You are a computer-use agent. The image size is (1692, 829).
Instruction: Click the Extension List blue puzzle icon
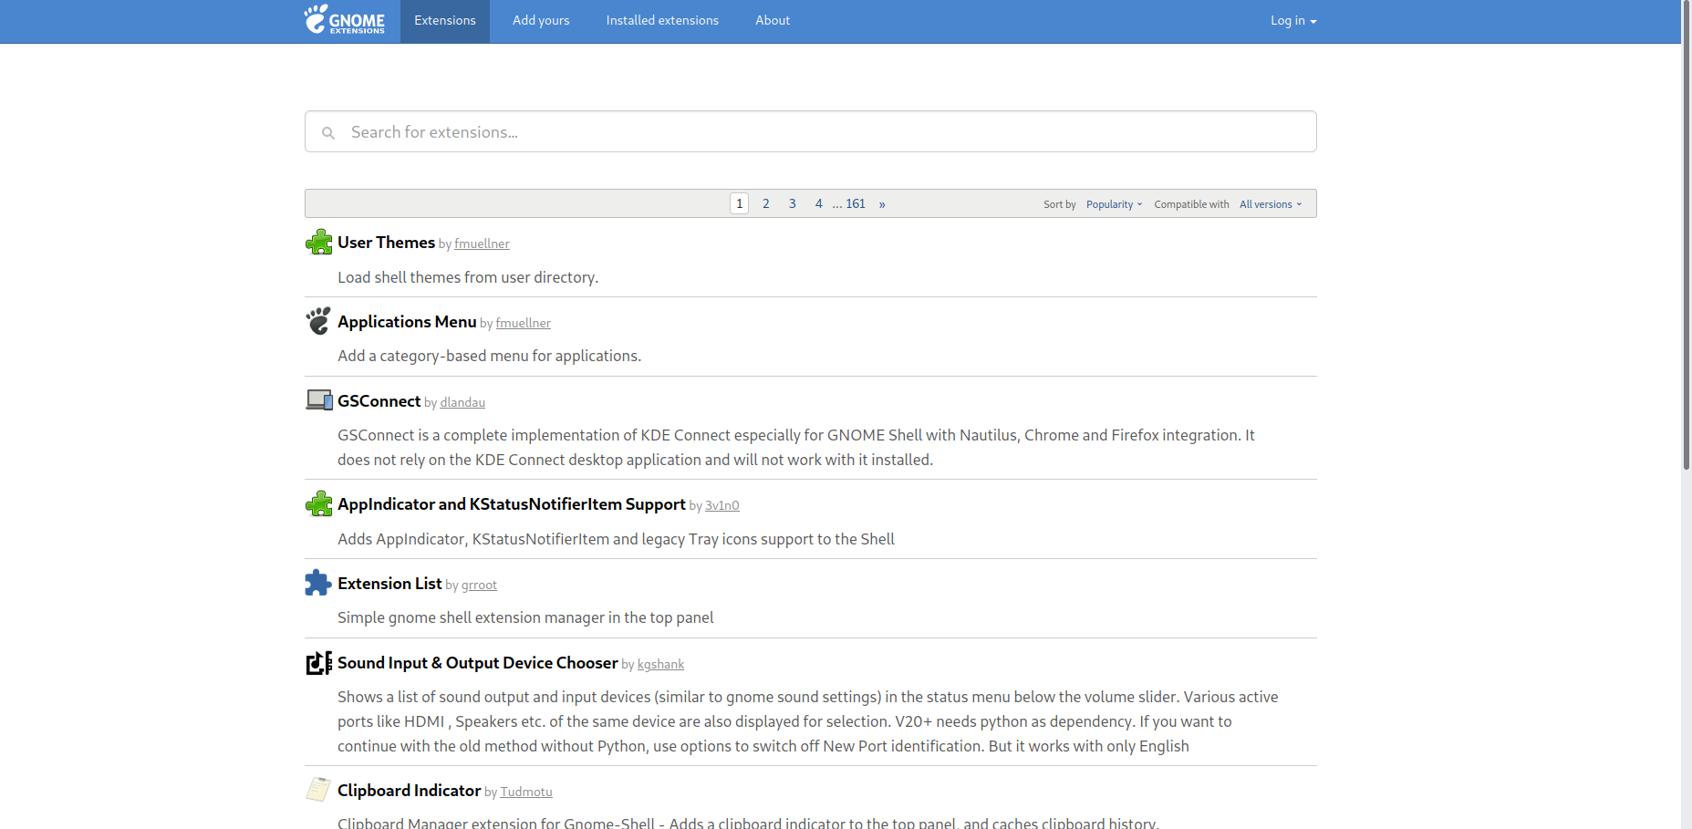pos(318,583)
